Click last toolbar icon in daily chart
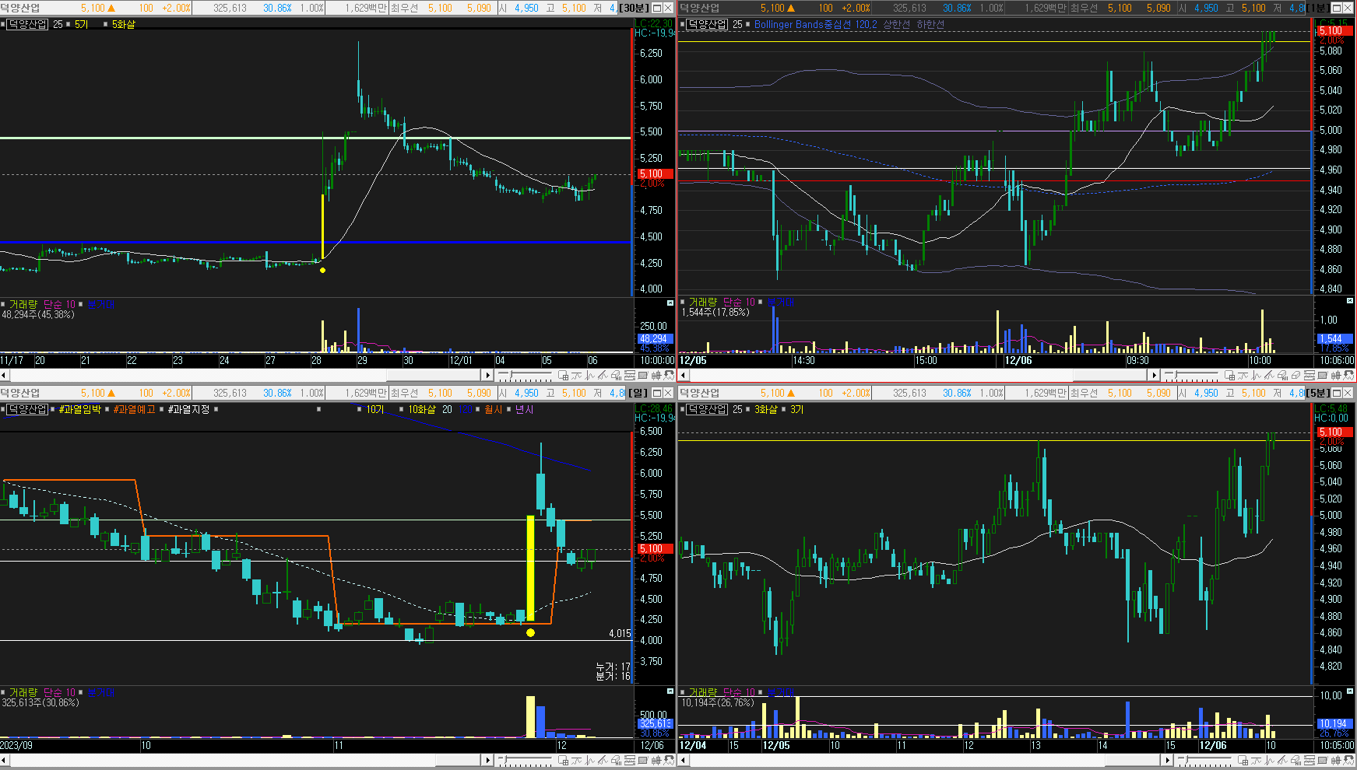1357x770 pixels. (x=669, y=760)
